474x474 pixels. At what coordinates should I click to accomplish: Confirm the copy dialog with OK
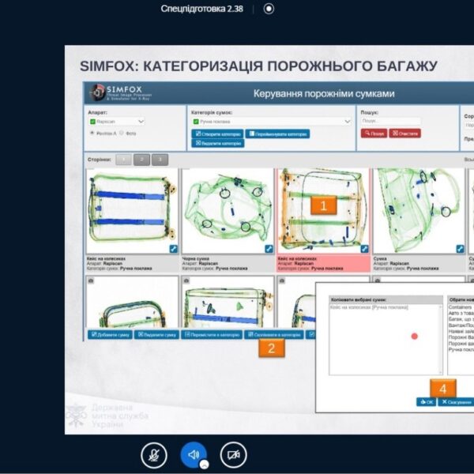[427, 402]
